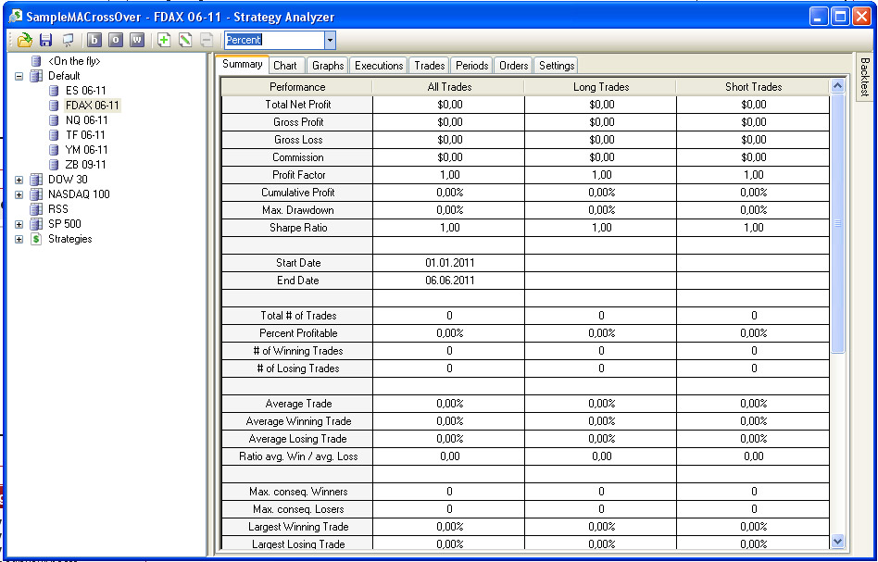Click scroll down arrow of summary table

837,541
